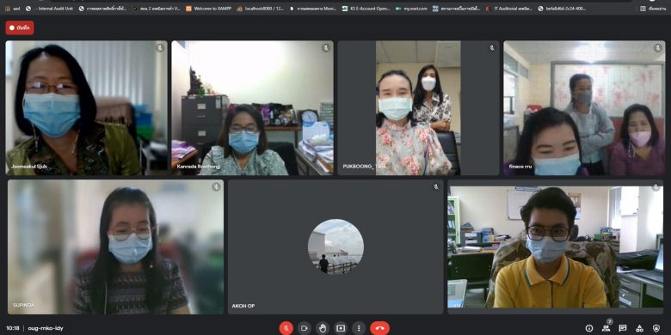This screenshot has height=335, width=671.
Task: Open the befa8d6d-2c24 bookmark
Action: coord(562,8)
